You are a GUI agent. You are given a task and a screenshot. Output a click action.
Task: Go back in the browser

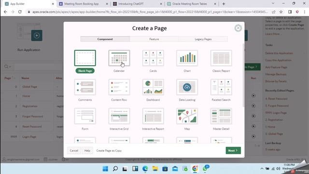click(x=5, y=12)
